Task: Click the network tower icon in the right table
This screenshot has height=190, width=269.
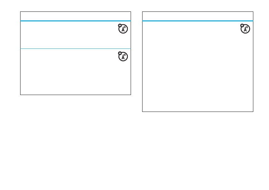Action: (245, 29)
